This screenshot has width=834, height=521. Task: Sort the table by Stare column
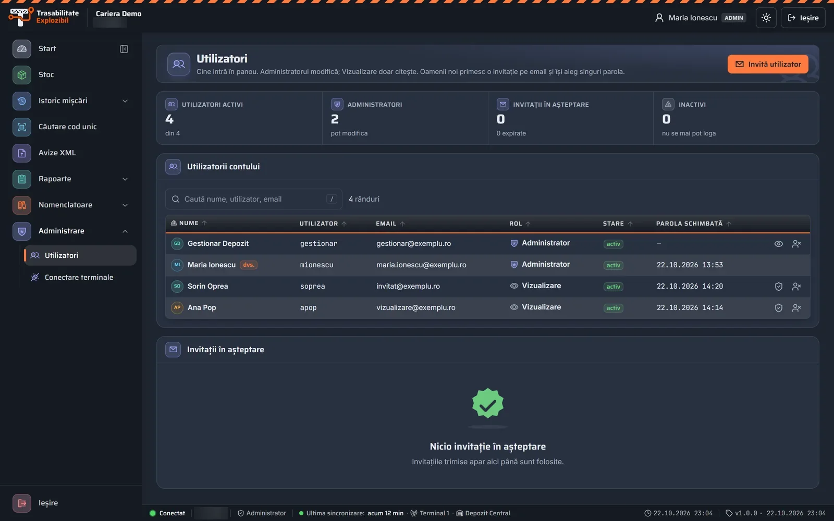pyautogui.click(x=618, y=224)
